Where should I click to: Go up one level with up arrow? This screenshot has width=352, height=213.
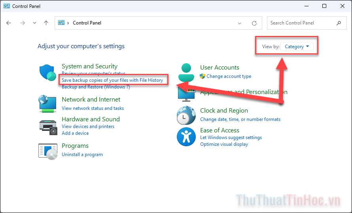point(46,23)
